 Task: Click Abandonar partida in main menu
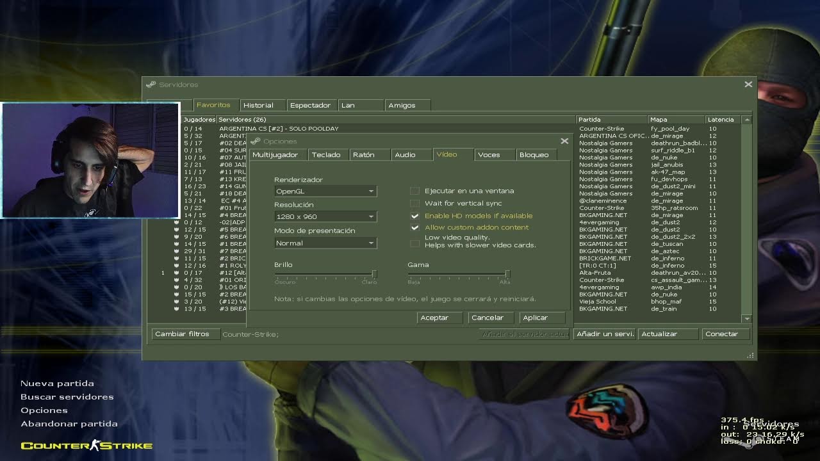pos(69,424)
